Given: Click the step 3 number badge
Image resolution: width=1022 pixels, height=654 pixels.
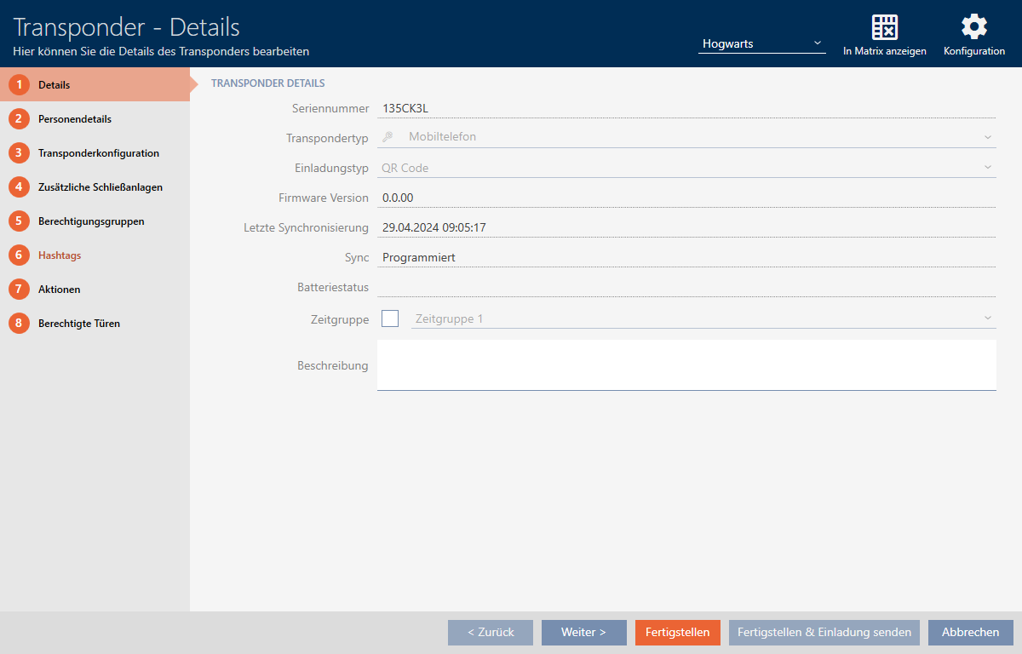Looking at the screenshot, I should (19, 153).
